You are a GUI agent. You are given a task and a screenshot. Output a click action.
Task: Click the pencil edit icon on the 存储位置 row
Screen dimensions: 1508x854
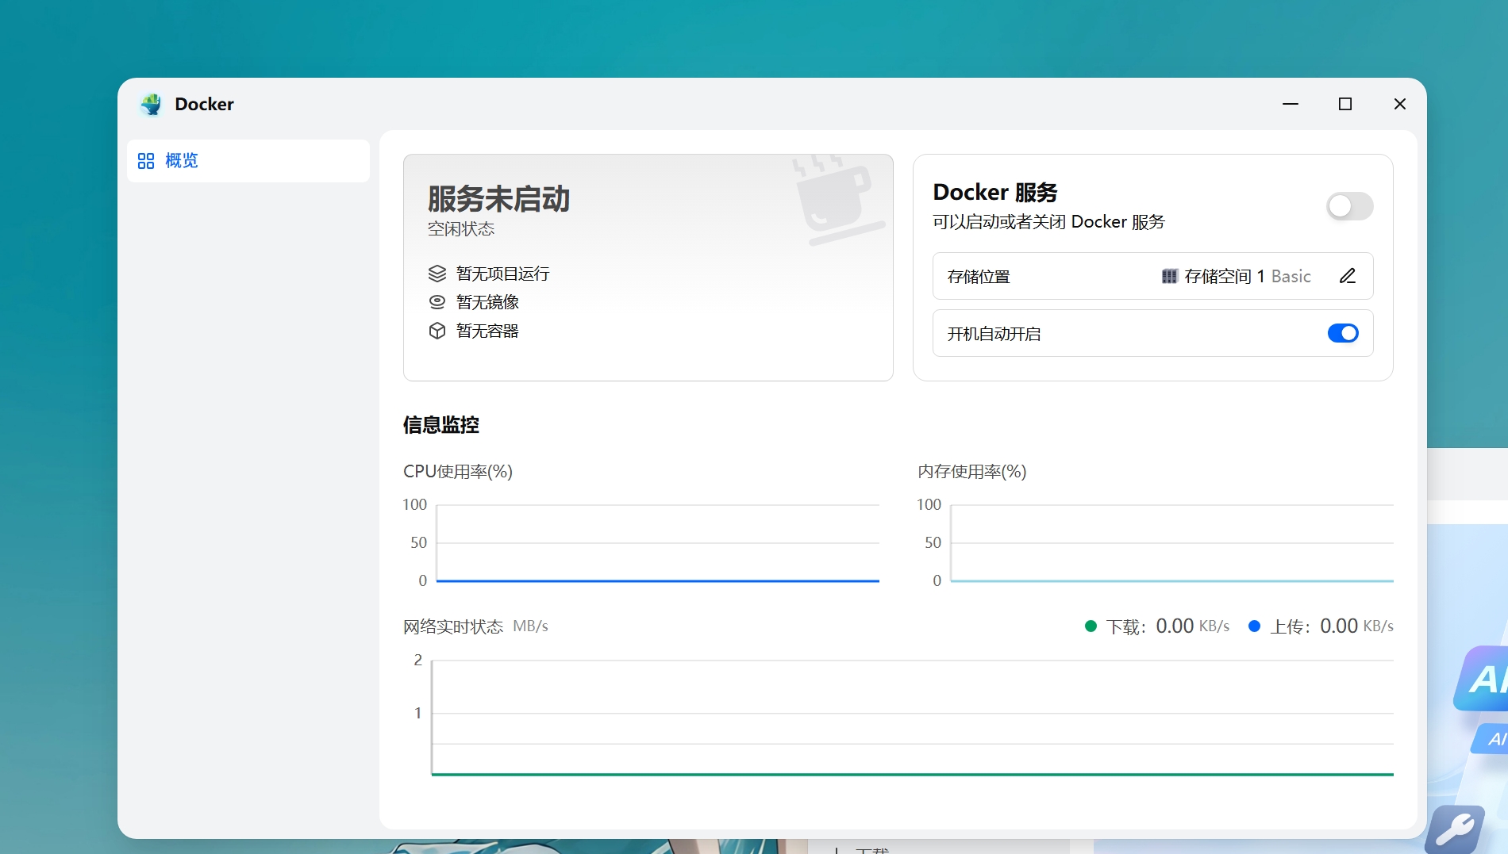1348,276
